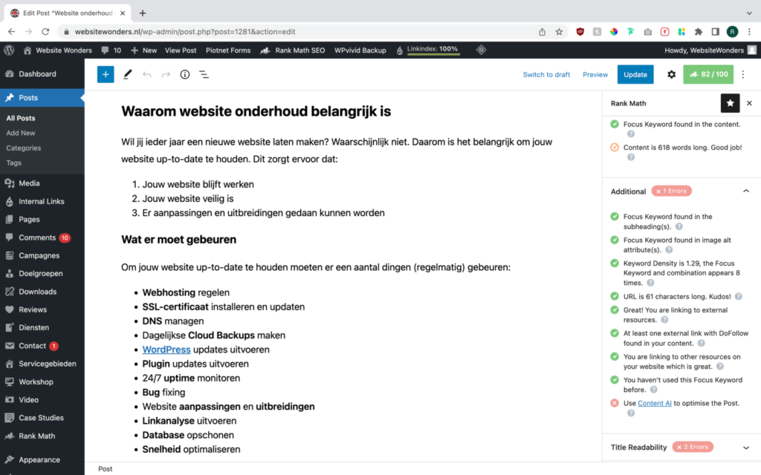Toggle the Rank Math star button
This screenshot has width=761, height=475.
730,103
